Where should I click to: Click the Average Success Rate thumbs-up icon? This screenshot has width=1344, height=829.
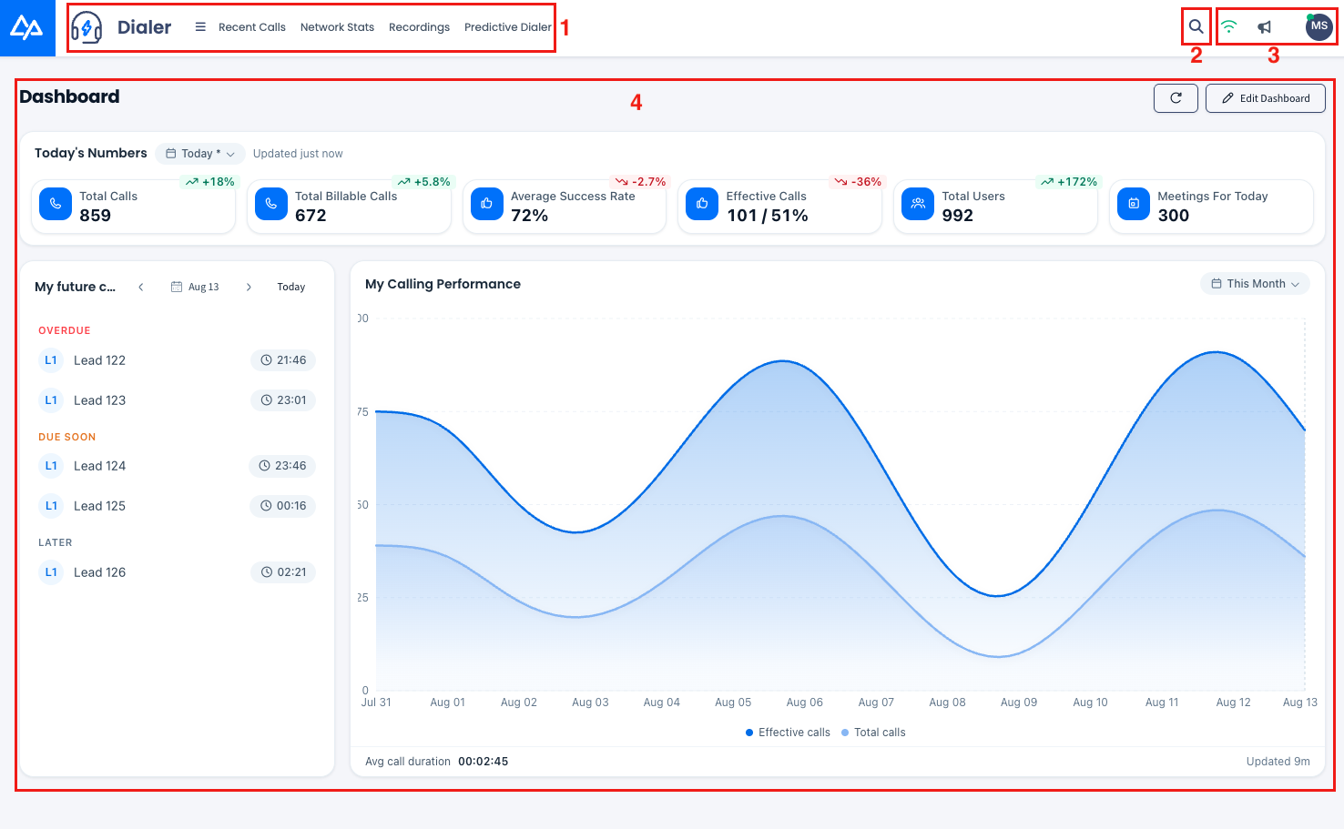(x=487, y=204)
